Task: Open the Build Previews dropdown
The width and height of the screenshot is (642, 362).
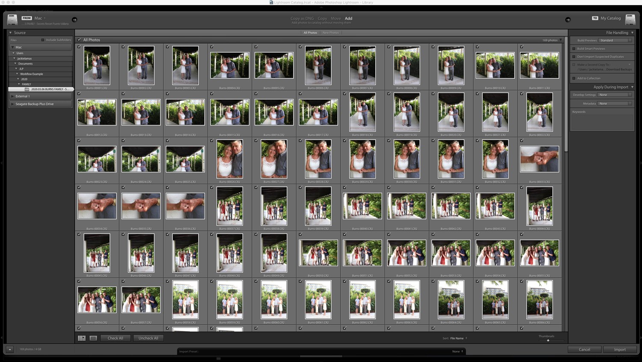Action: tap(615, 40)
